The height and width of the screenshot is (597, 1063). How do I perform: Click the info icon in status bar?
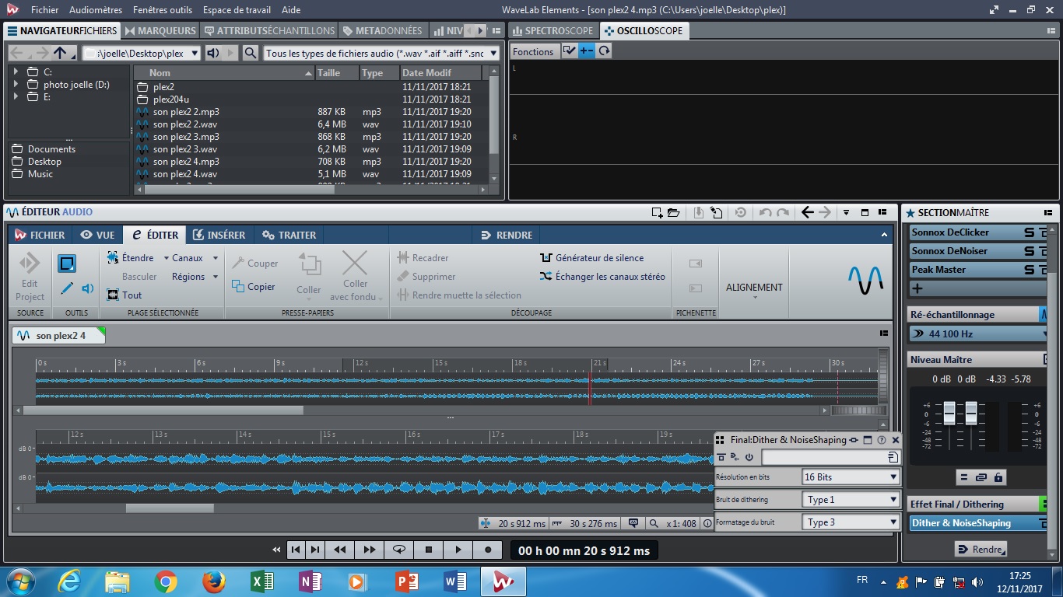click(707, 524)
